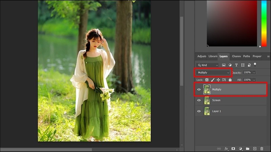Viewport: 271px width, 152px height.
Task: Filter layers by pixel layer icon
Action: (224, 65)
